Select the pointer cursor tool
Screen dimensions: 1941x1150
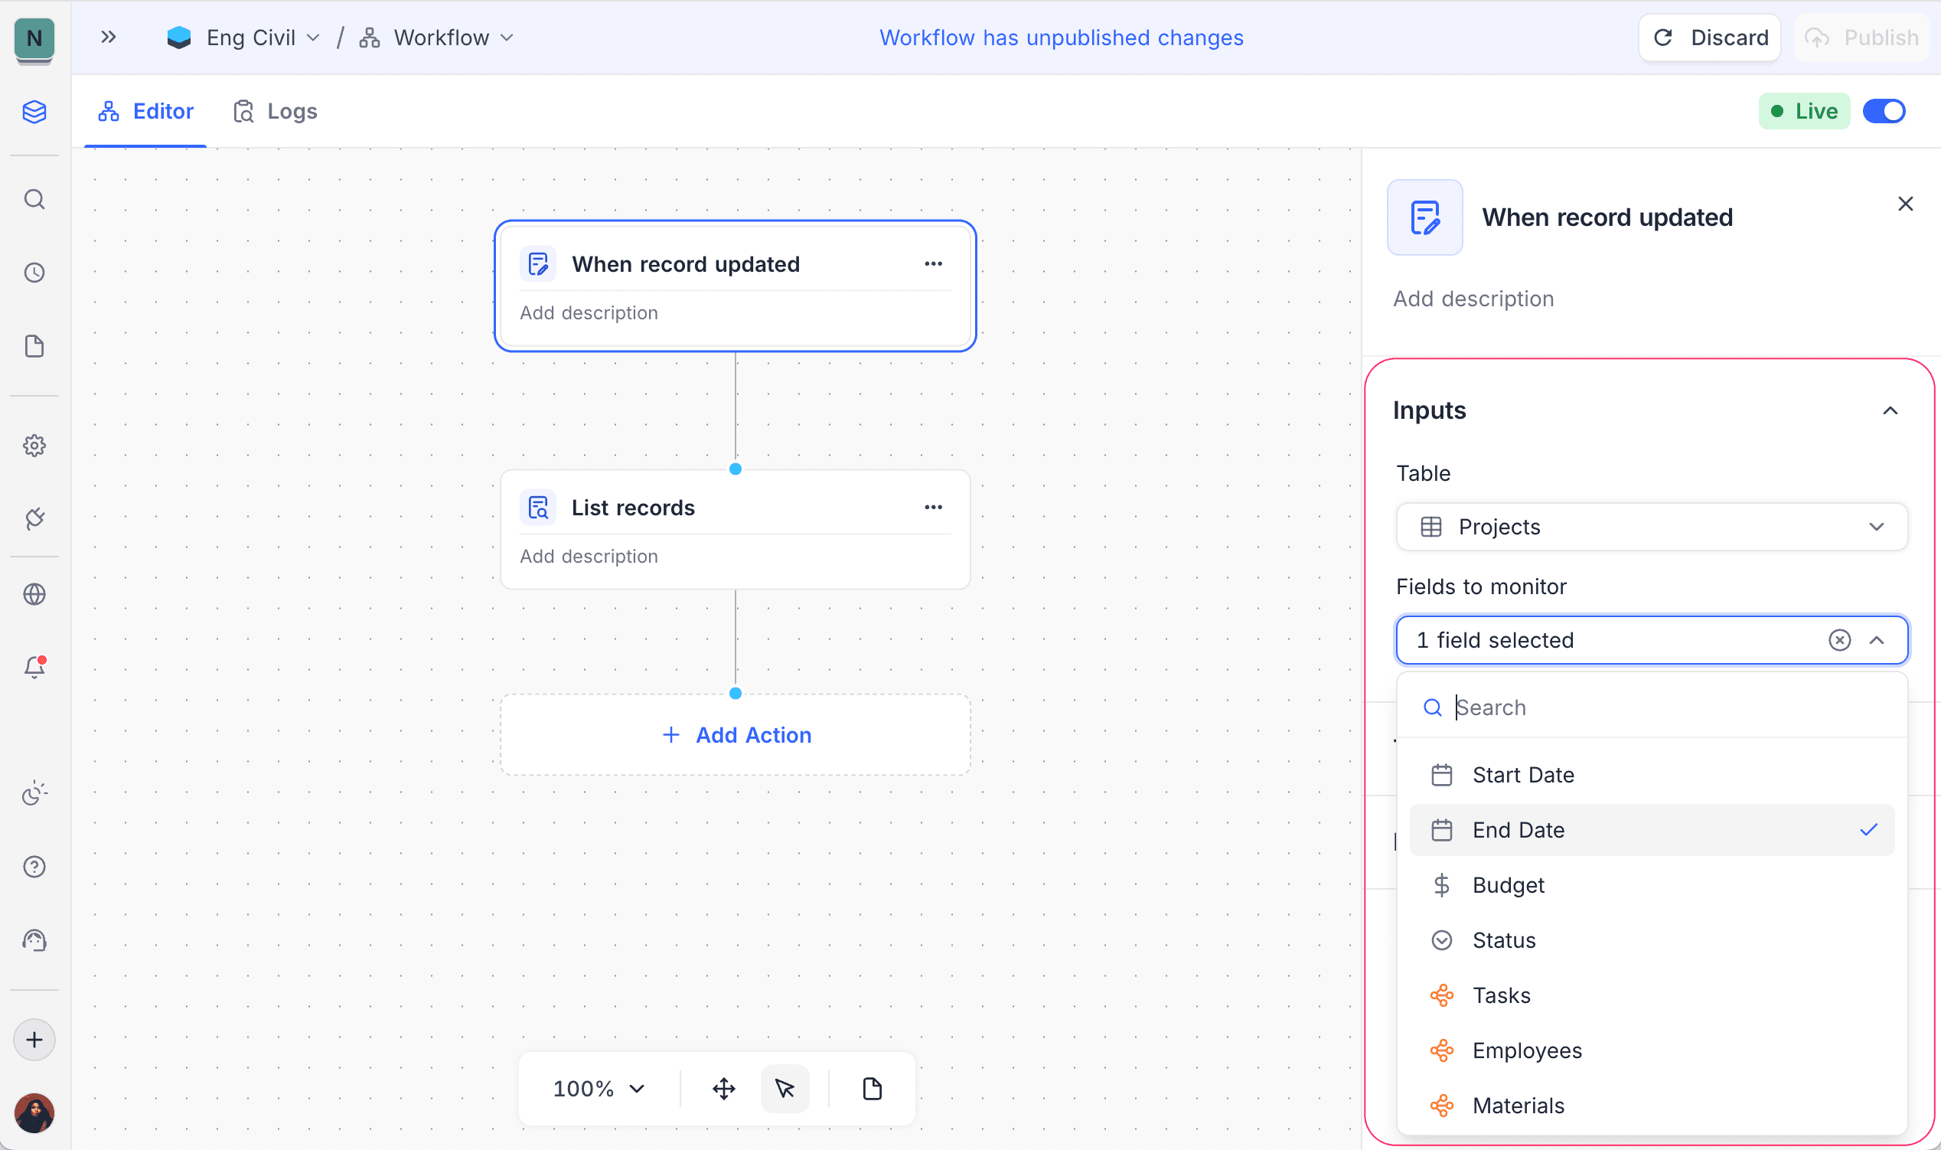pos(785,1089)
